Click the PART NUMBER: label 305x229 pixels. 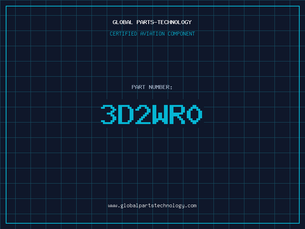click(152, 87)
